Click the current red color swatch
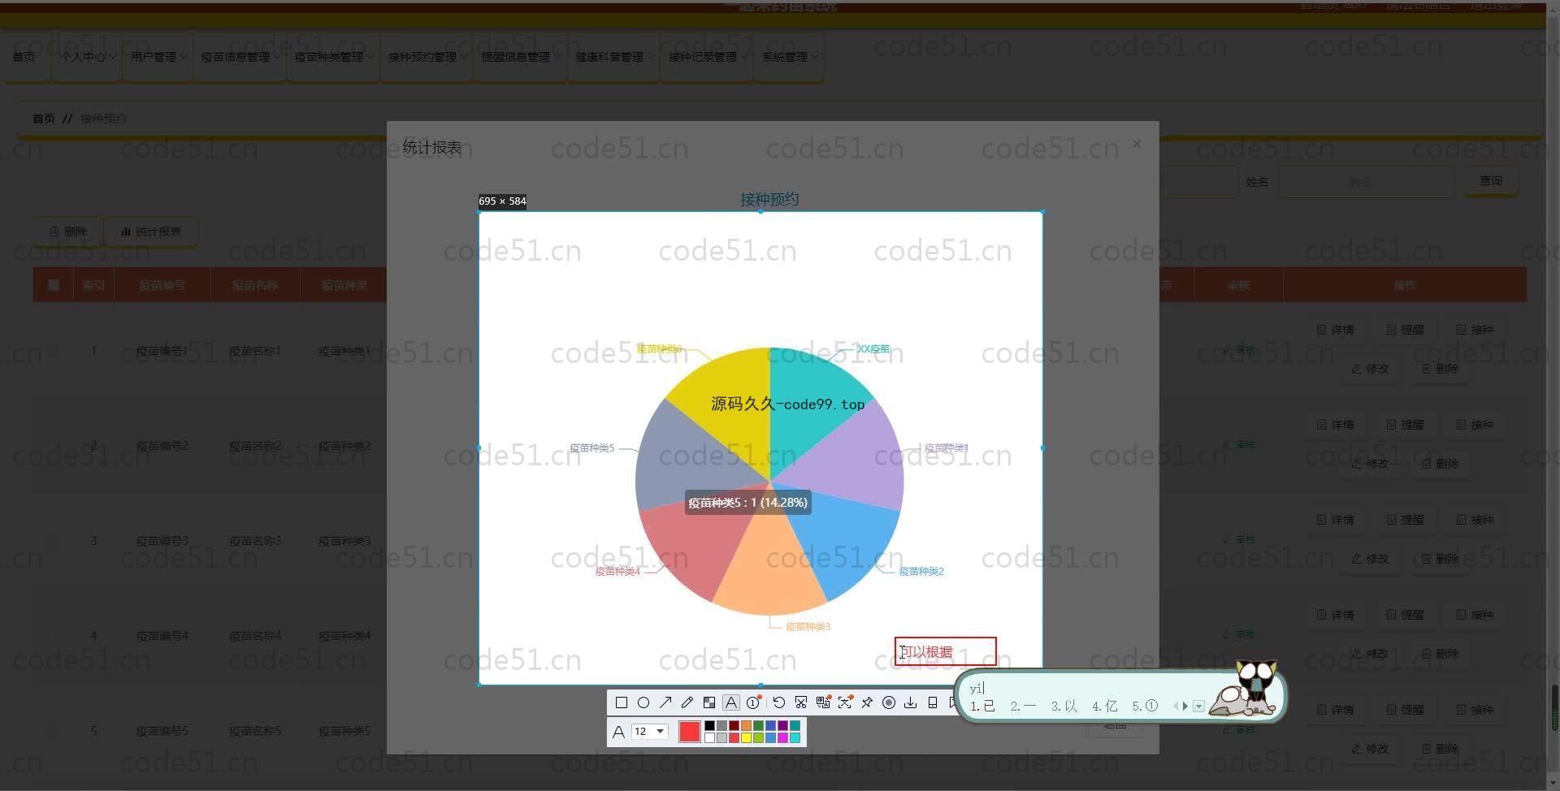 point(689,732)
